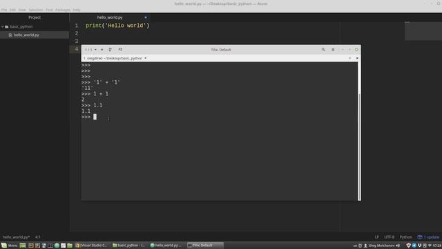
Task: Click the volume speaker tray icon
Action: [398, 246]
